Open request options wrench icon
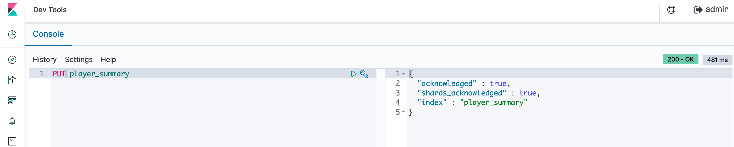Image resolution: width=734 pixels, height=147 pixels. pos(364,74)
